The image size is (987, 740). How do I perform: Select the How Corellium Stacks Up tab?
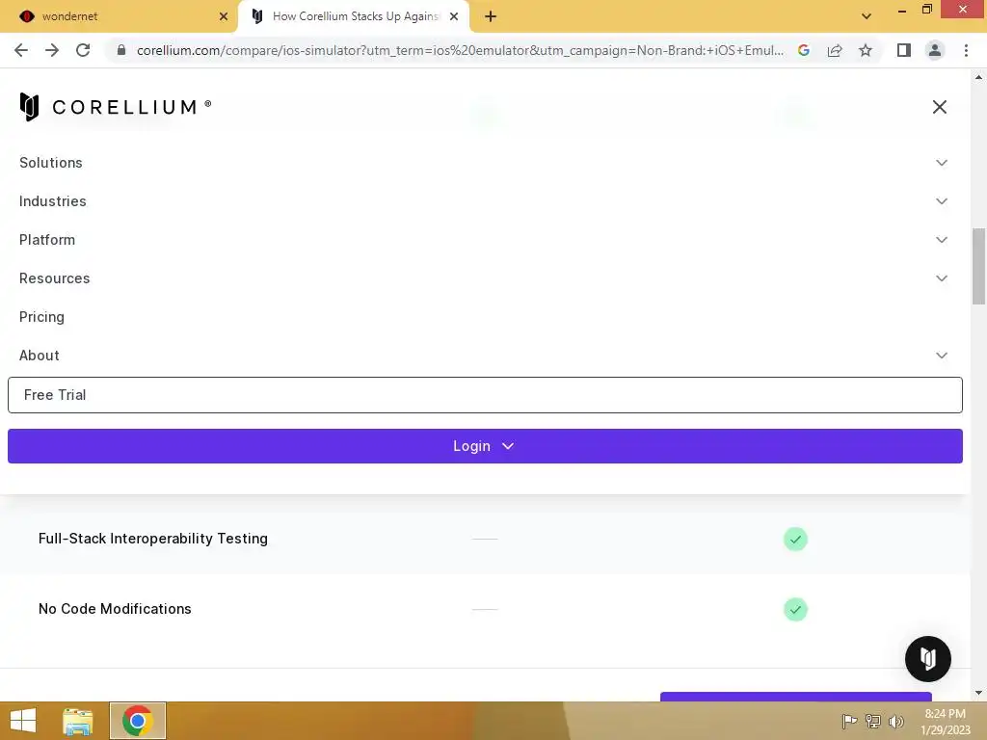[x=355, y=16]
